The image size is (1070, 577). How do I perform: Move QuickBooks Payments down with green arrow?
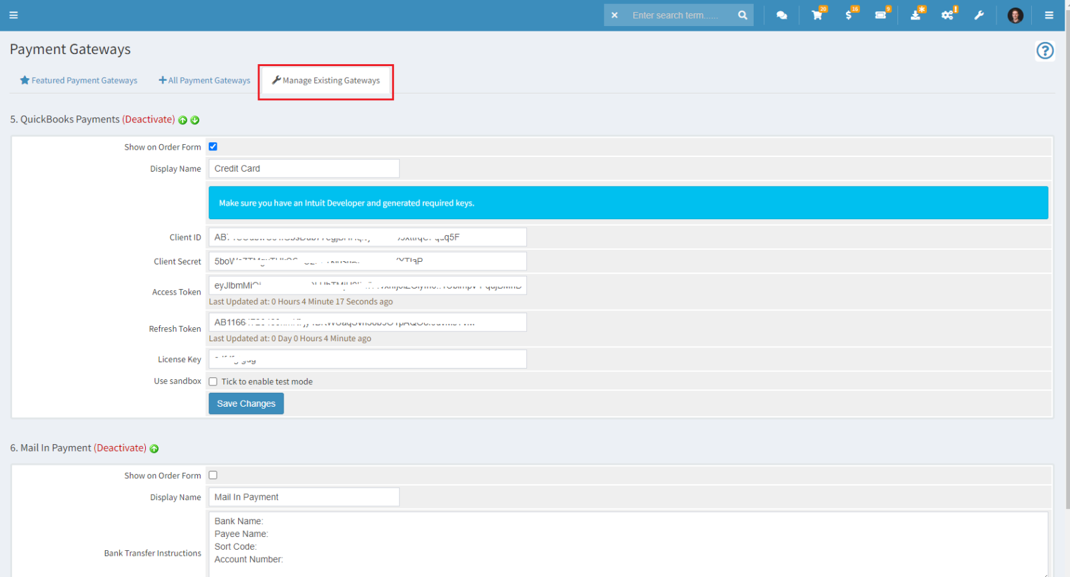(x=195, y=120)
